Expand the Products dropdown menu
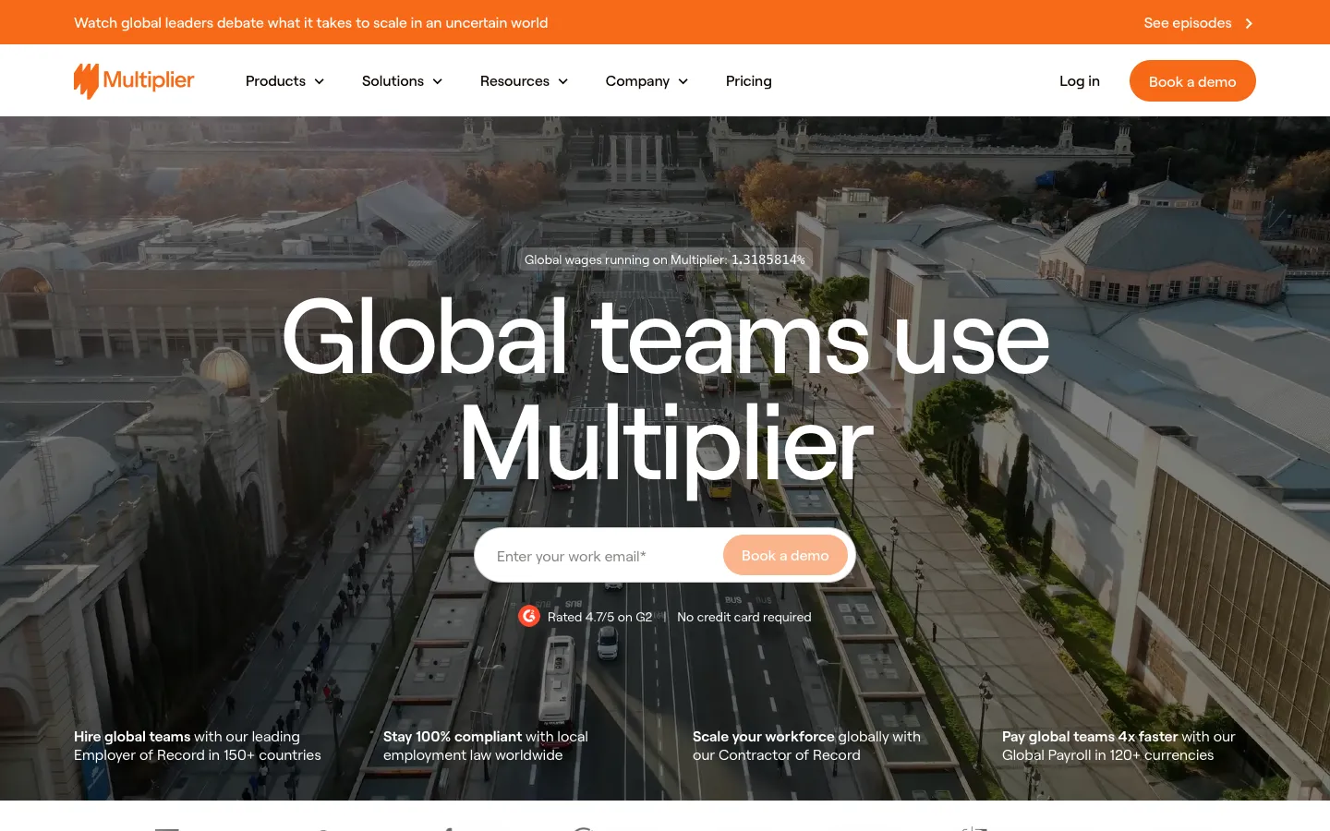This screenshot has height=831, width=1330. (x=284, y=81)
